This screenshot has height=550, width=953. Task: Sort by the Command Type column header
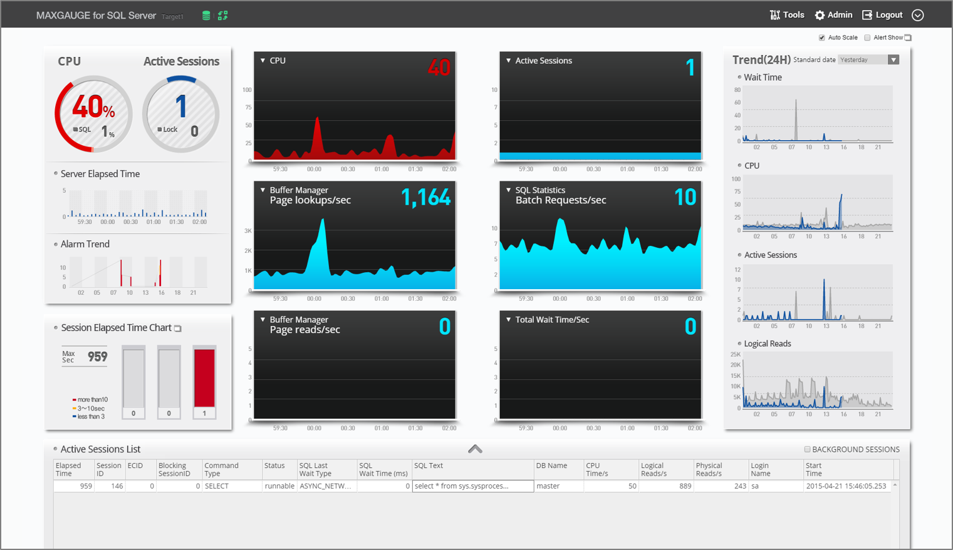click(232, 469)
